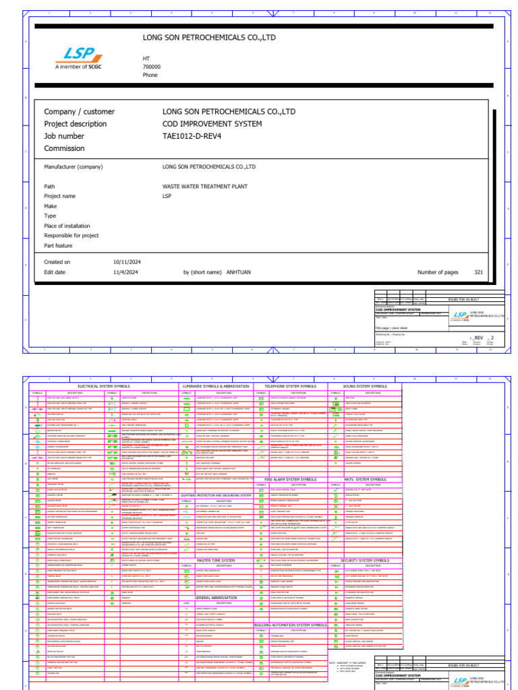Click the 'ELECTRICAL SYSTEM SYMBOLS' table heading
Viewport: 518px width, 690px height.
click(104, 386)
